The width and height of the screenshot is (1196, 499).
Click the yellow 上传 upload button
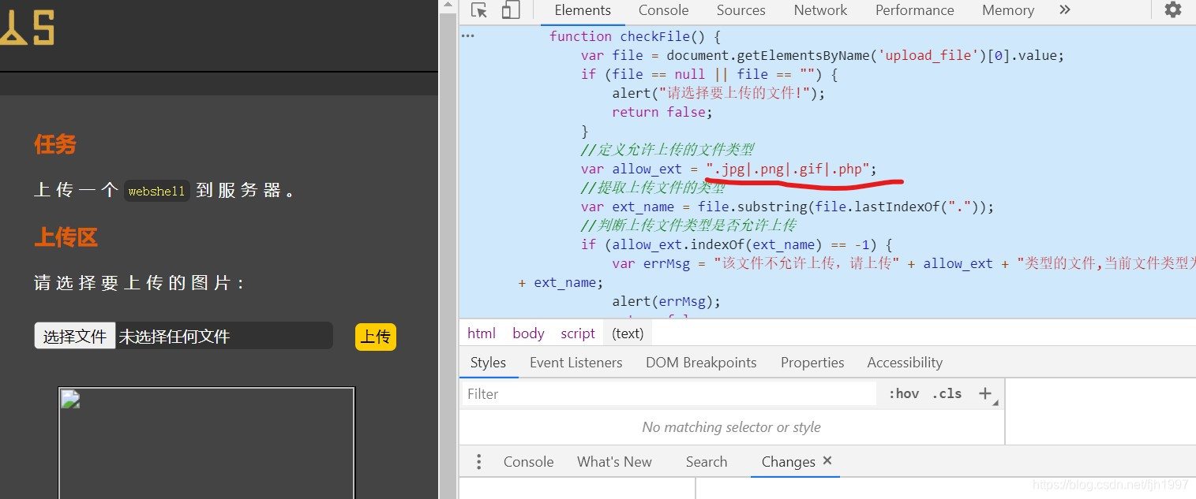pyautogui.click(x=375, y=337)
